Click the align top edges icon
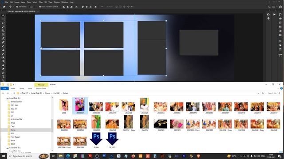The image size is (284, 159). click(83, 7)
